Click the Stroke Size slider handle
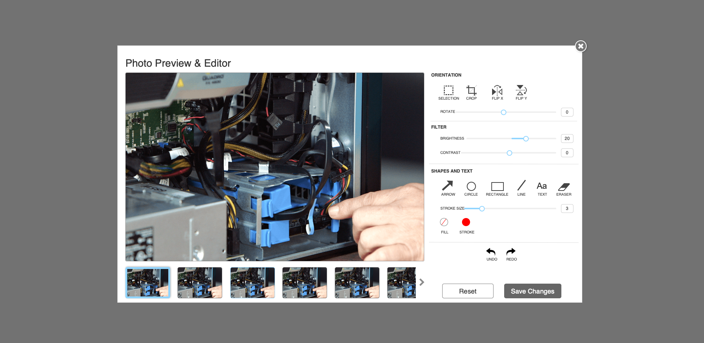This screenshot has height=343, width=704. pos(482,209)
